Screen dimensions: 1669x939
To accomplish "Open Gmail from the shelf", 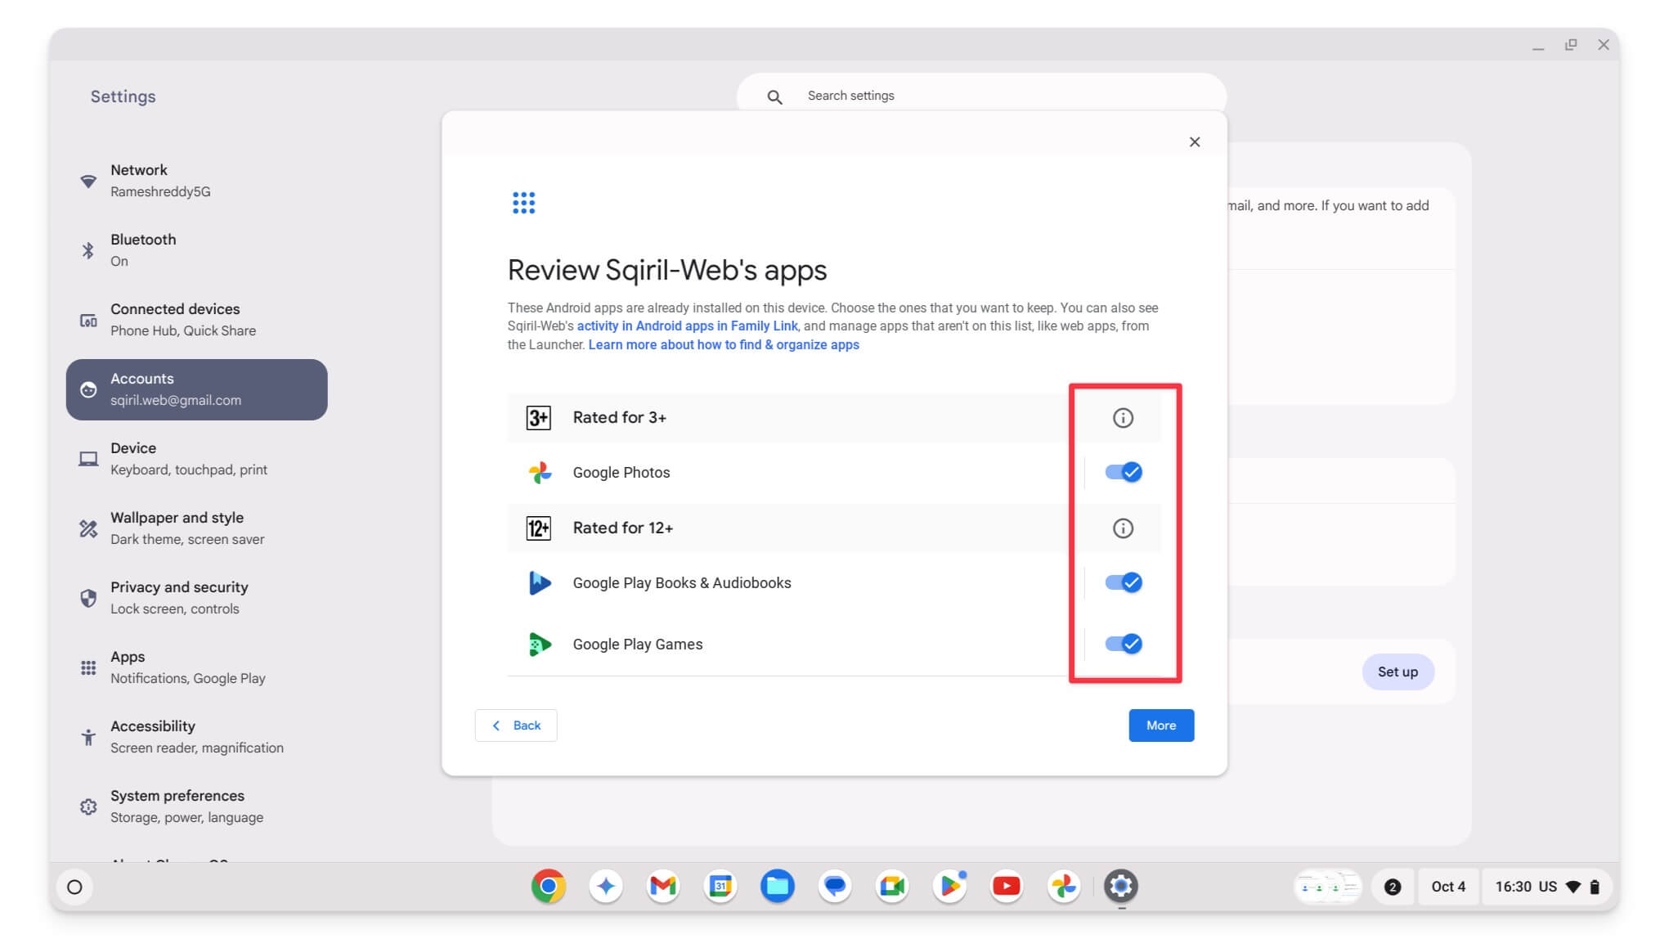I will coord(663,886).
